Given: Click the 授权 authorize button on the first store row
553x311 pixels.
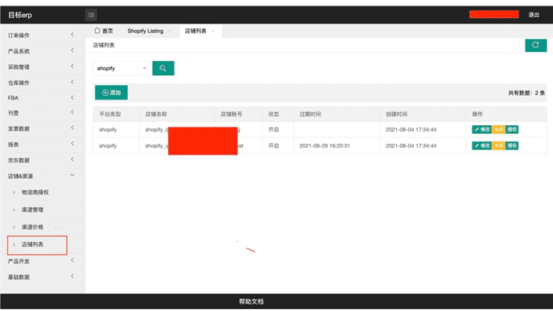Looking at the screenshot, I should pyautogui.click(x=512, y=130).
